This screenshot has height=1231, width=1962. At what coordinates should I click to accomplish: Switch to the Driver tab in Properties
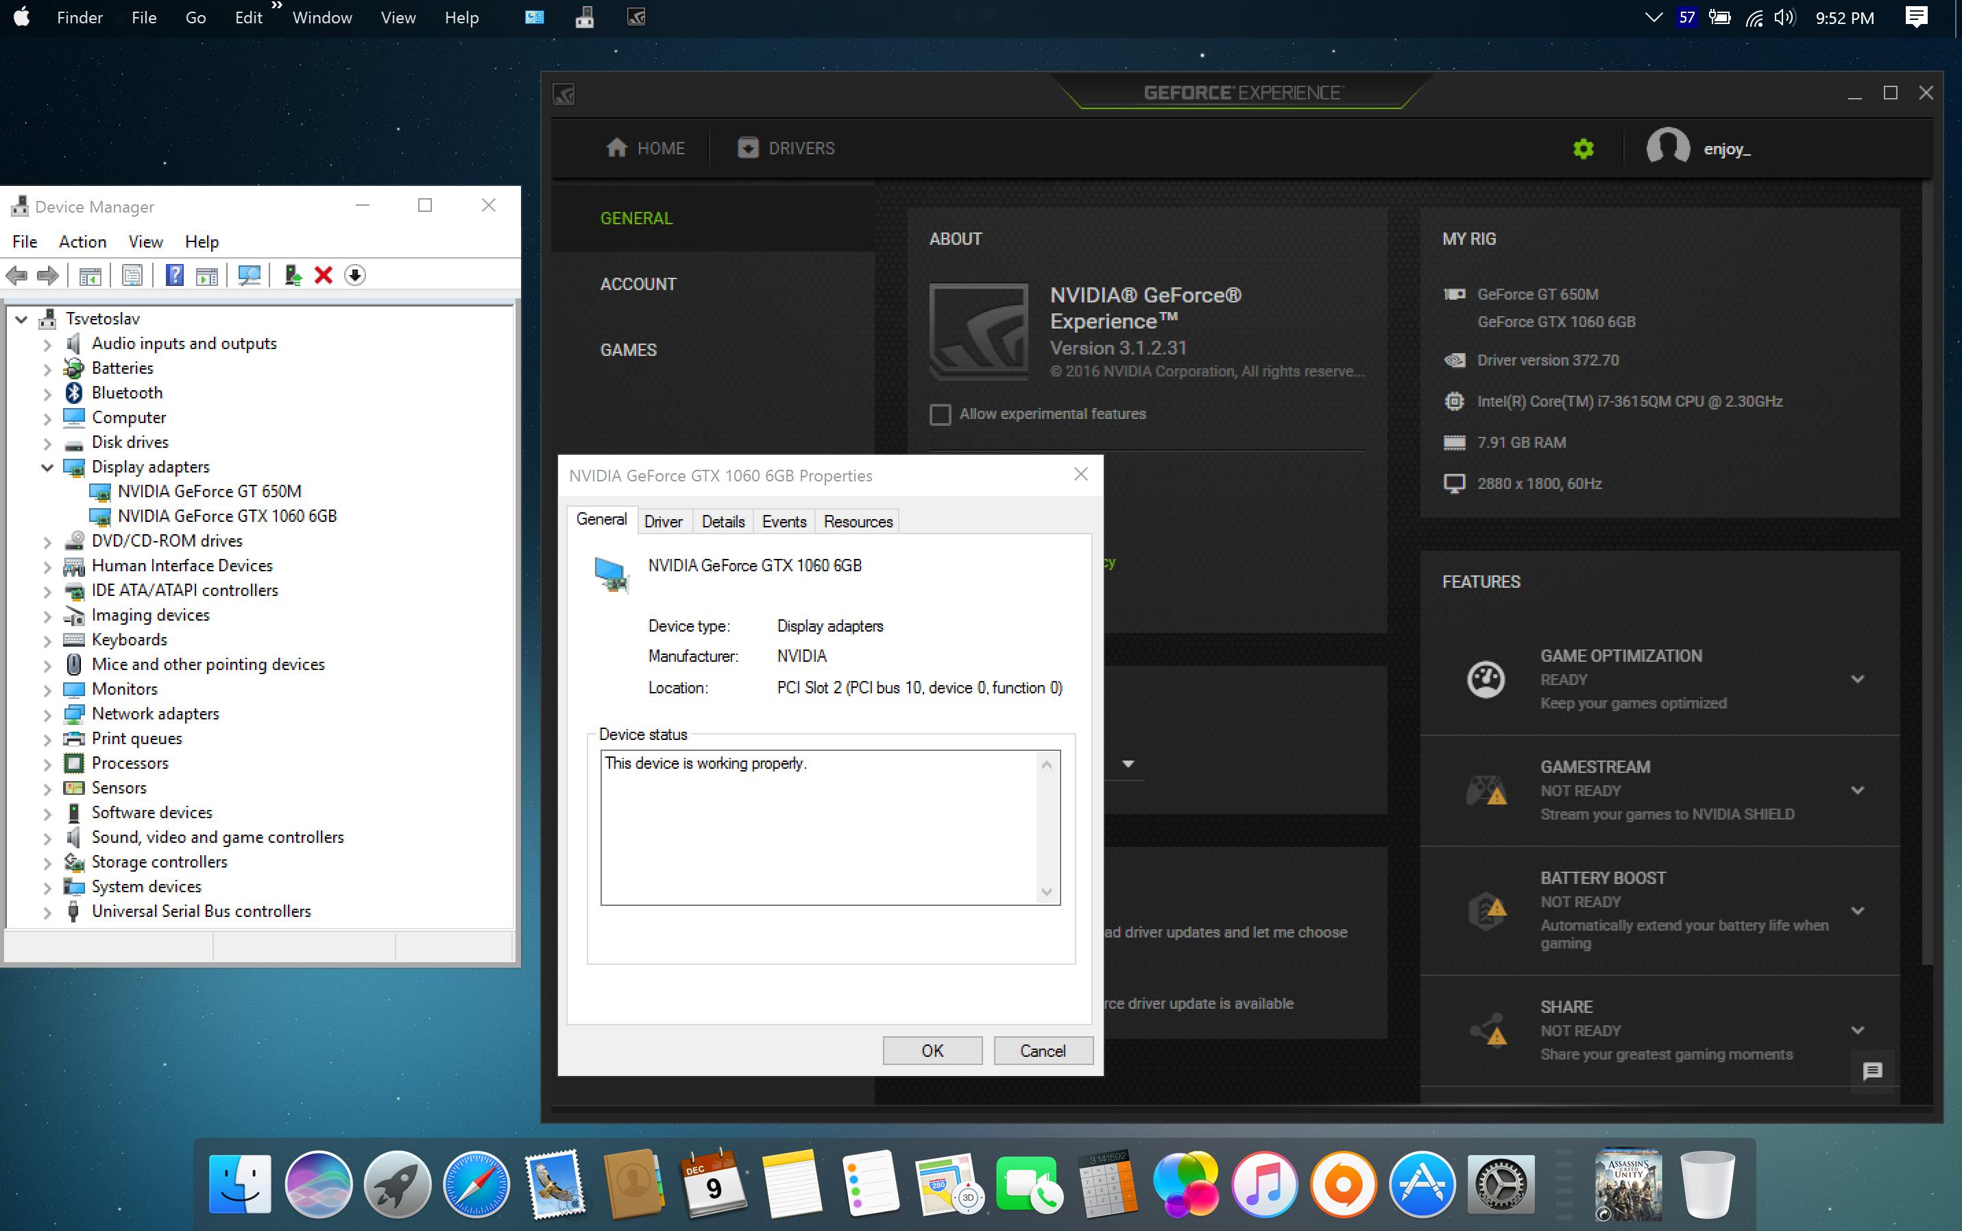(x=663, y=521)
